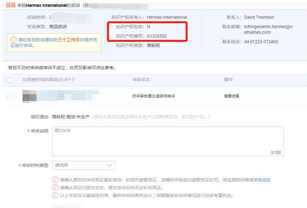Click the info icon in the yellow notice
Image resolution: width=307 pixels, height=208 pixels.
13,40
